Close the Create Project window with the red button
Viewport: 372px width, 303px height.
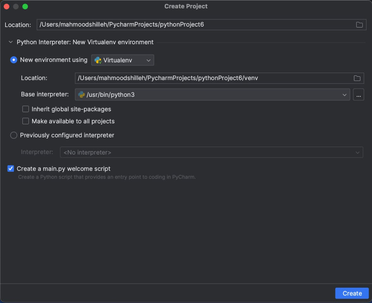click(x=7, y=6)
